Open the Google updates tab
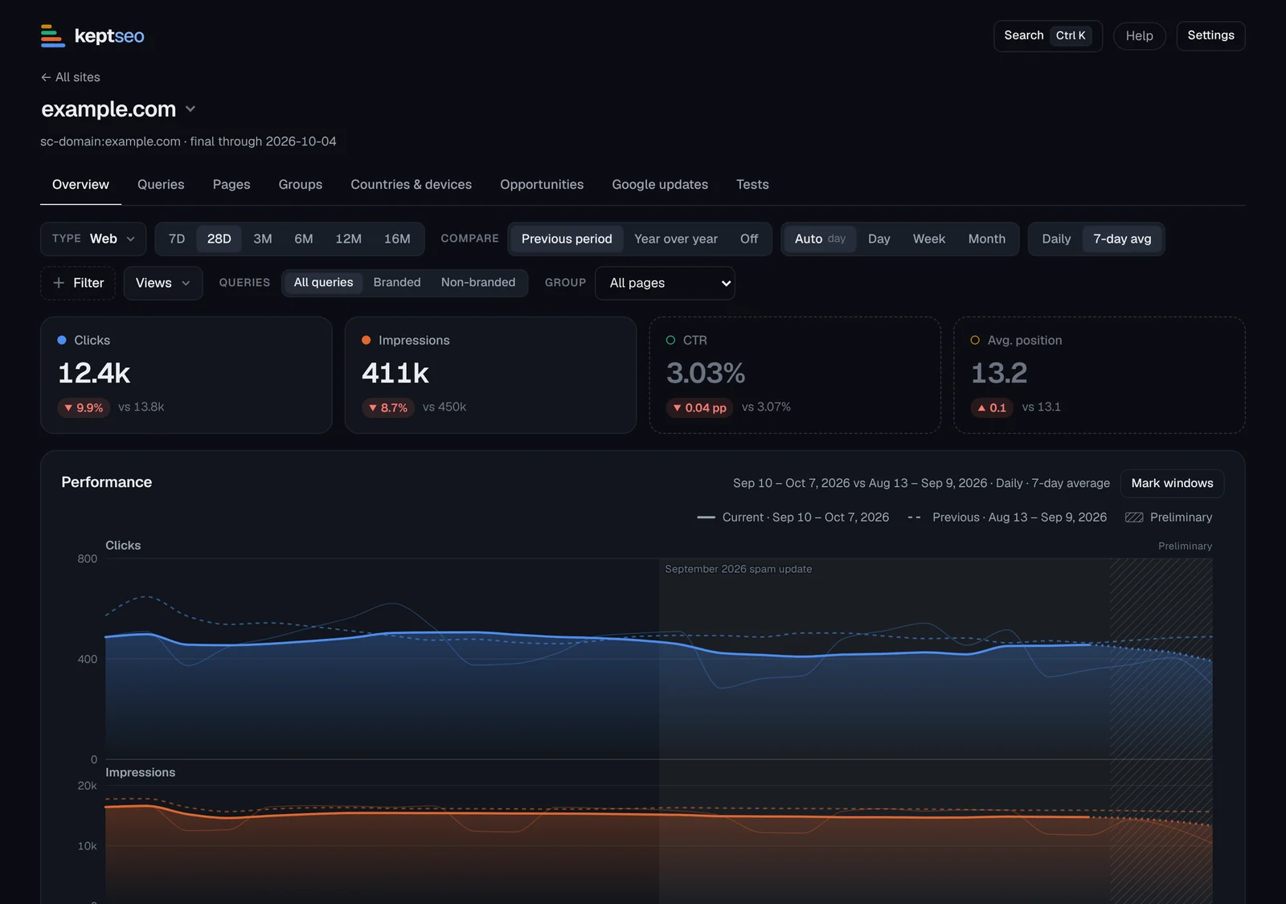This screenshot has width=1286, height=904. click(660, 185)
